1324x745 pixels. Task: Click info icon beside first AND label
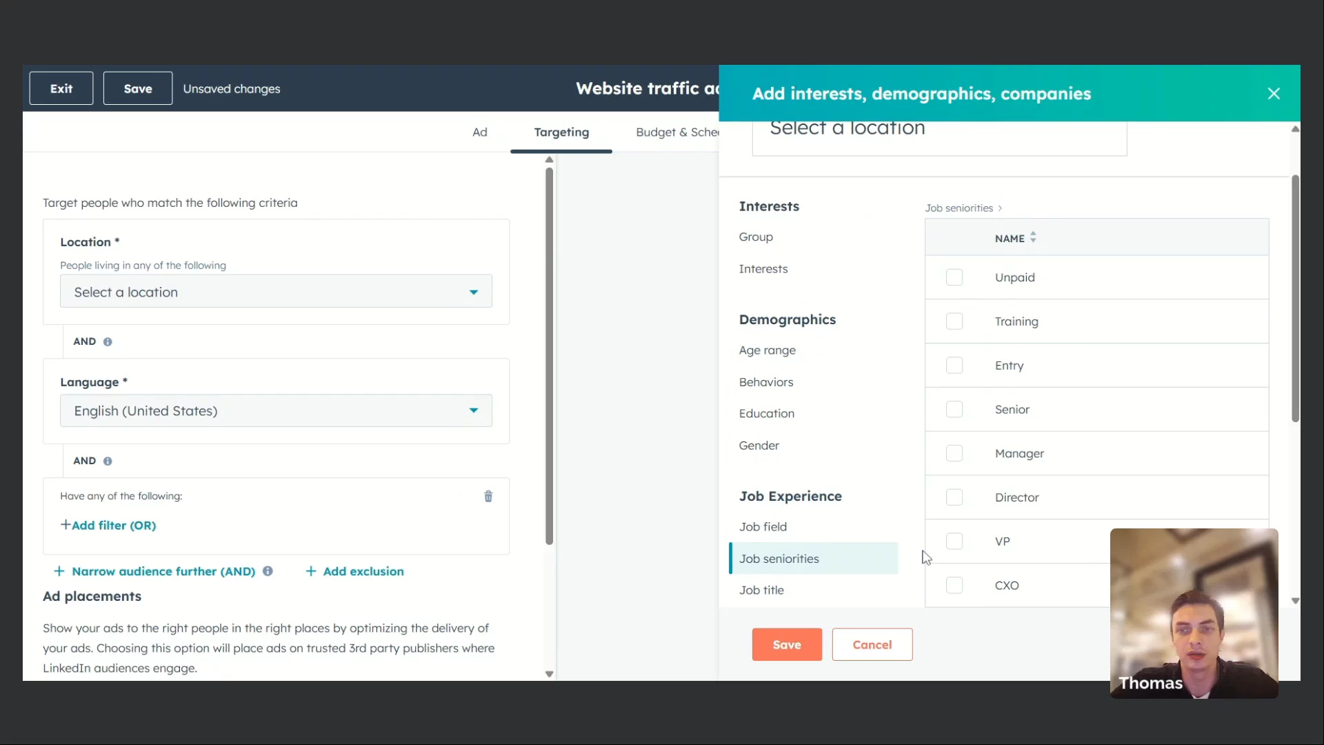pos(108,341)
